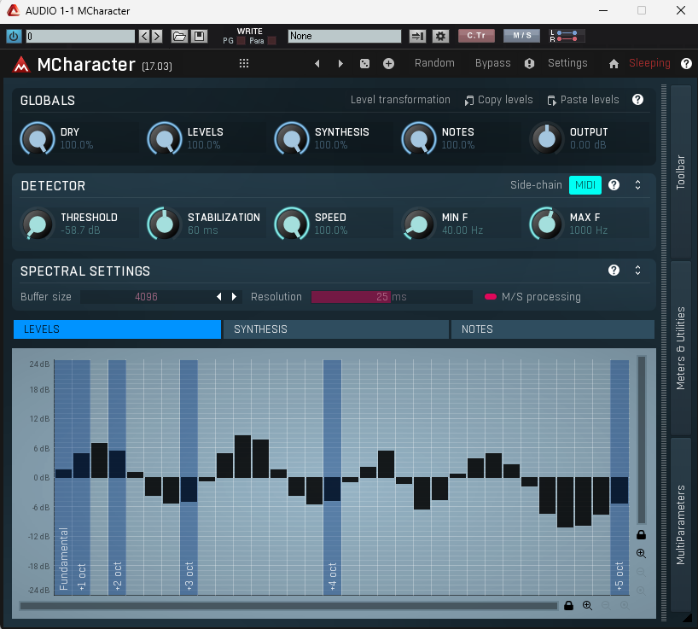
Task: Toggle the host C.Tr button
Action: (476, 36)
